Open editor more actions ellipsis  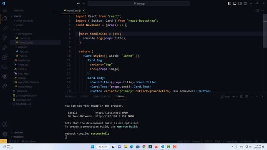[262, 10]
